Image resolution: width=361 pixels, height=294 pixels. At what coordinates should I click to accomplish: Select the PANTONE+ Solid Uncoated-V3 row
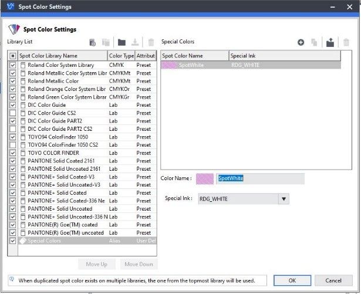87,185
